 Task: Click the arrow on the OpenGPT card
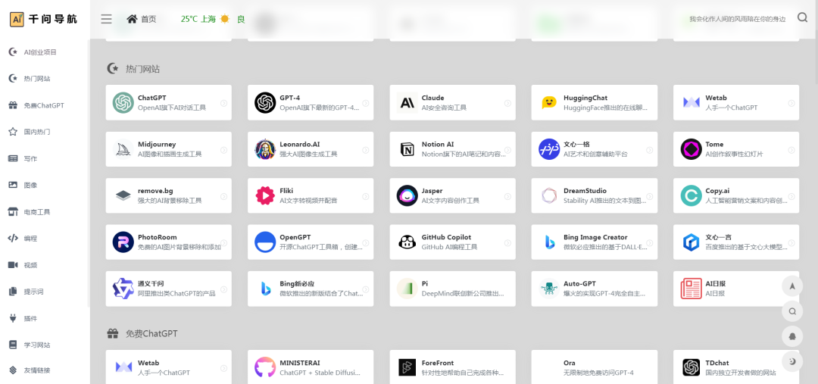[x=365, y=242]
